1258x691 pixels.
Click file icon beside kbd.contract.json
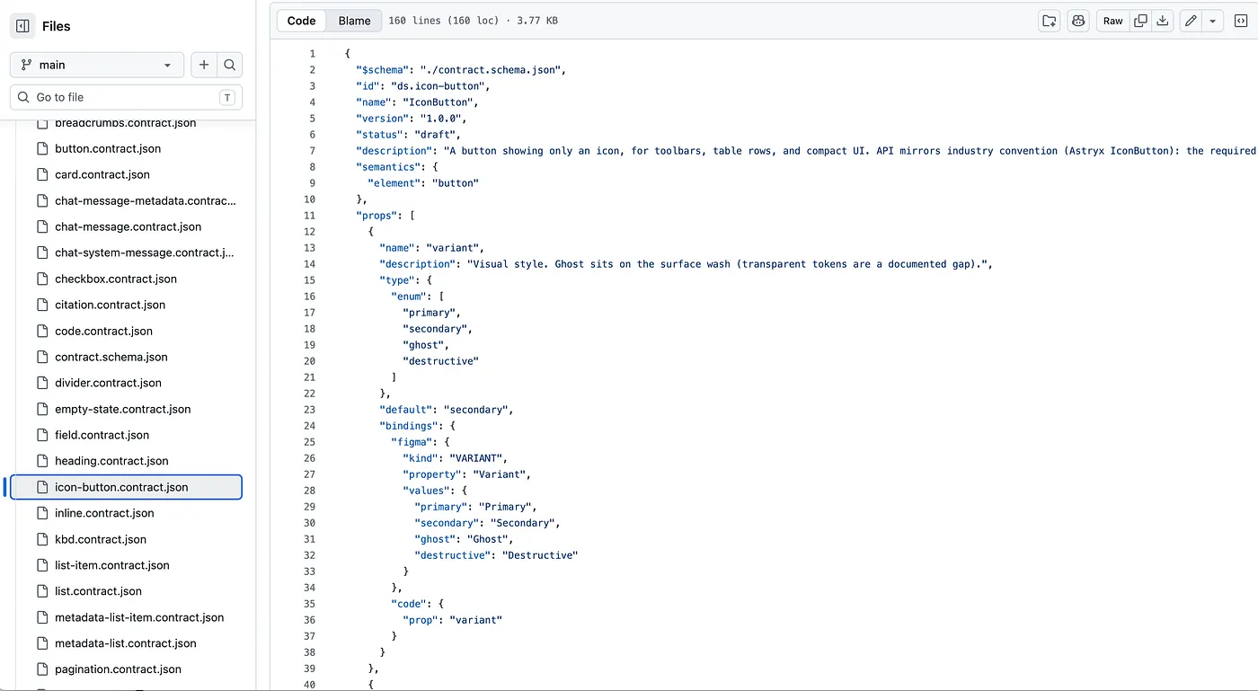pos(41,539)
